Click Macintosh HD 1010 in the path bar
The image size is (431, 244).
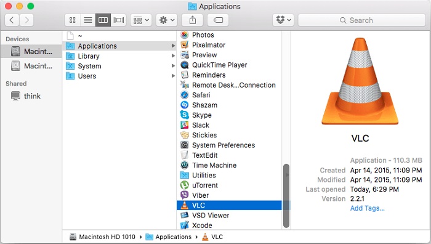tap(103, 237)
